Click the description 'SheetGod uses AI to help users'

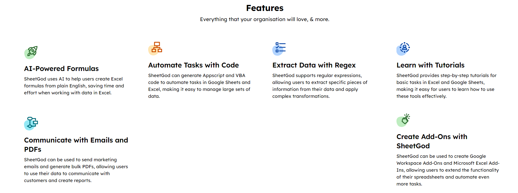(74, 86)
